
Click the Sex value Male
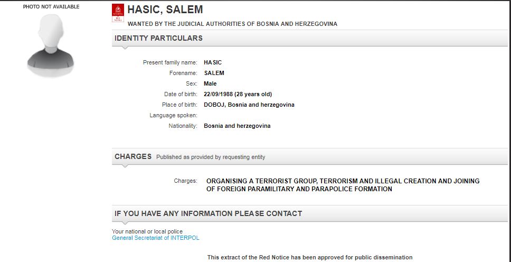coord(210,83)
